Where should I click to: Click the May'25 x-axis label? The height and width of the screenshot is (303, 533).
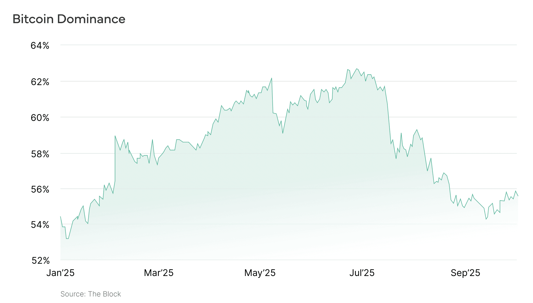tap(260, 273)
